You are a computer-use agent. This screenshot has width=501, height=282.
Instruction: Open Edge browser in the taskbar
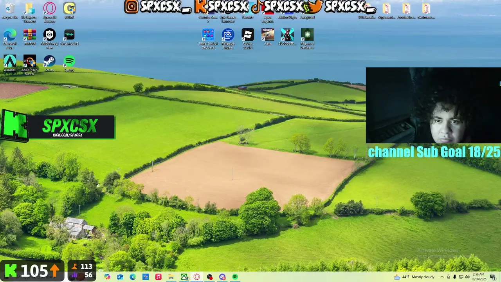coord(133,277)
